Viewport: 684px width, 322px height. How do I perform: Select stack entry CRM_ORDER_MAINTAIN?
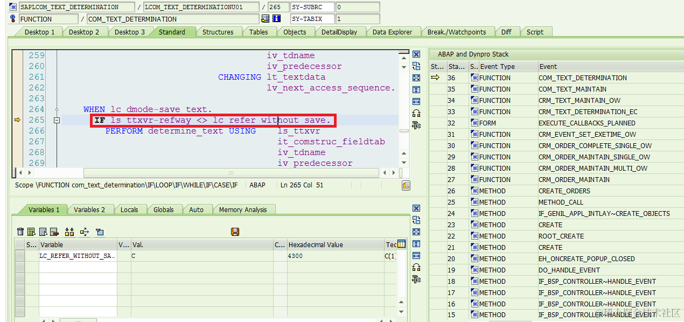(574, 180)
